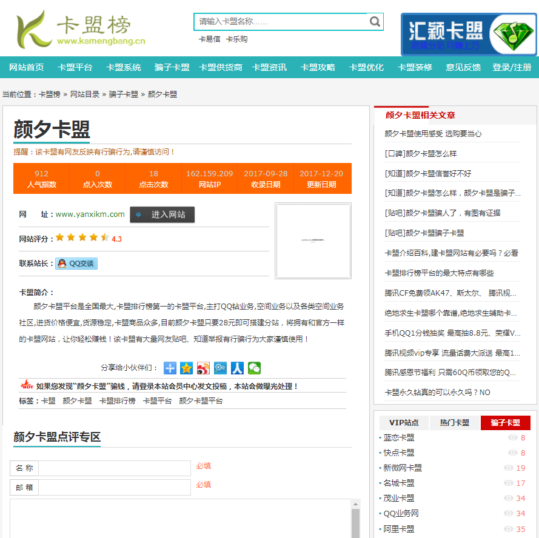Open the 骗子卡盟 nav item

[x=172, y=67]
